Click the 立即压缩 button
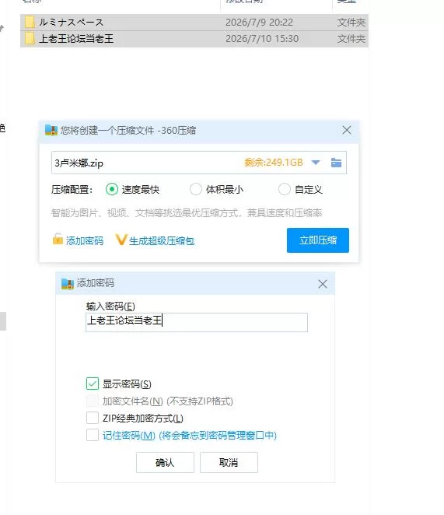The height and width of the screenshot is (515, 444). coord(318,240)
